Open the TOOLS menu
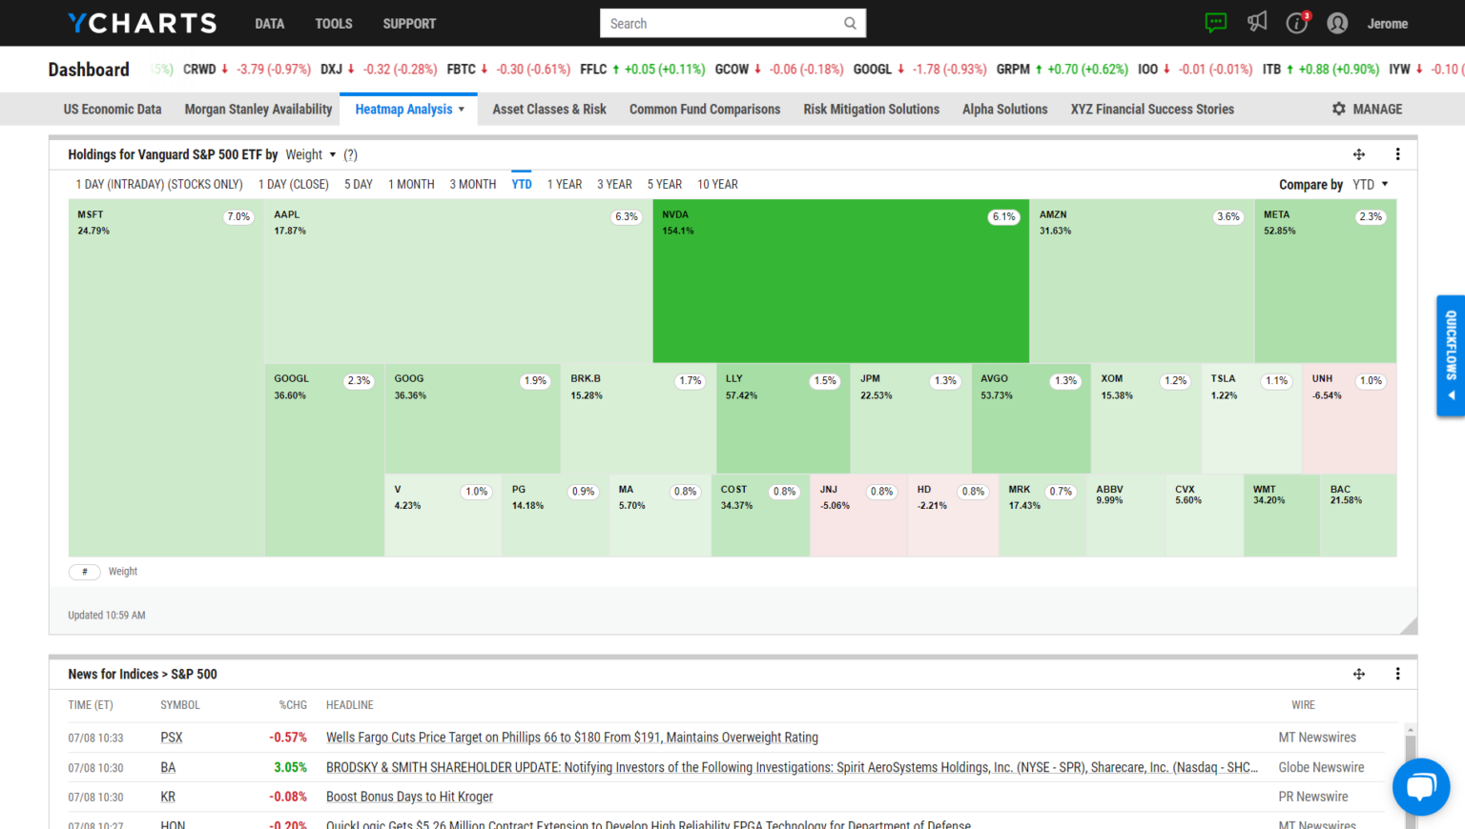This screenshot has width=1465, height=829. tap(333, 23)
